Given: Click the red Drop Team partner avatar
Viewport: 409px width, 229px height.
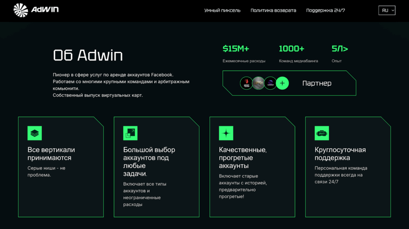Looking at the screenshot, I should [x=246, y=83].
